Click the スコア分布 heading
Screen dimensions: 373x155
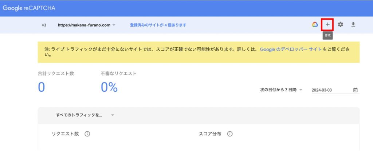pos(210,134)
